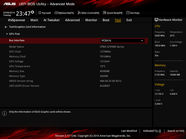Click BCLK 100.0 MHz value
Screen dimensions: 186x139
[x=160, y=46]
